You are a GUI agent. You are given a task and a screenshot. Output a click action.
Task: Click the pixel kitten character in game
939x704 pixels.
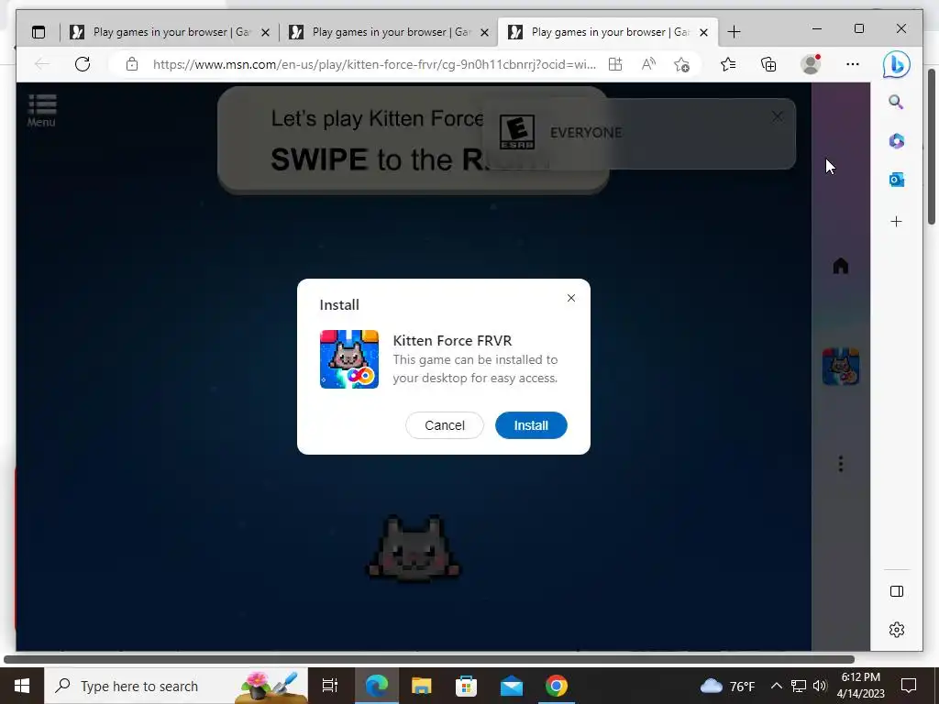tap(414, 548)
